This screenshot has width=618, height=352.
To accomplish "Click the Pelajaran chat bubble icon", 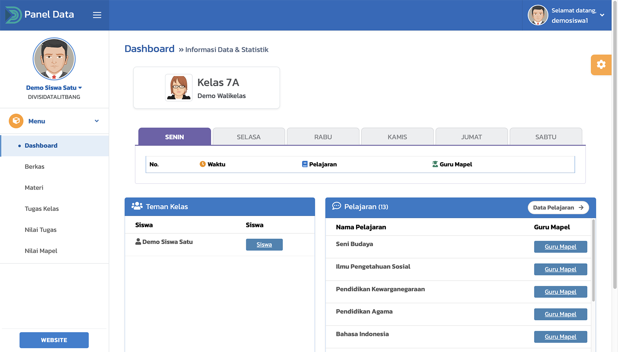I will pyautogui.click(x=337, y=206).
